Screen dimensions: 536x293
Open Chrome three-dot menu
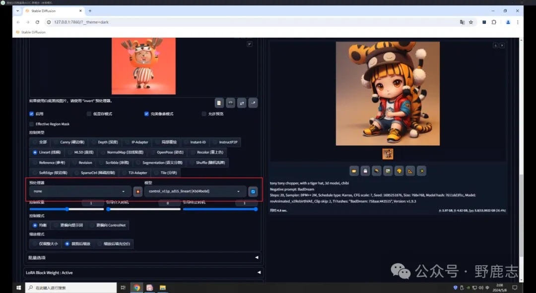(x=518, y=22)
